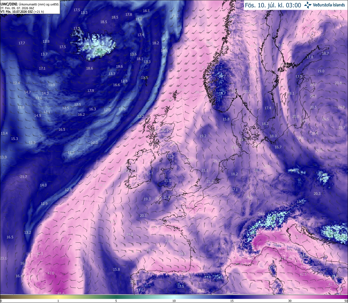
Task: Click the 1 mm tick on legend
Action: [x=58, y=301]
